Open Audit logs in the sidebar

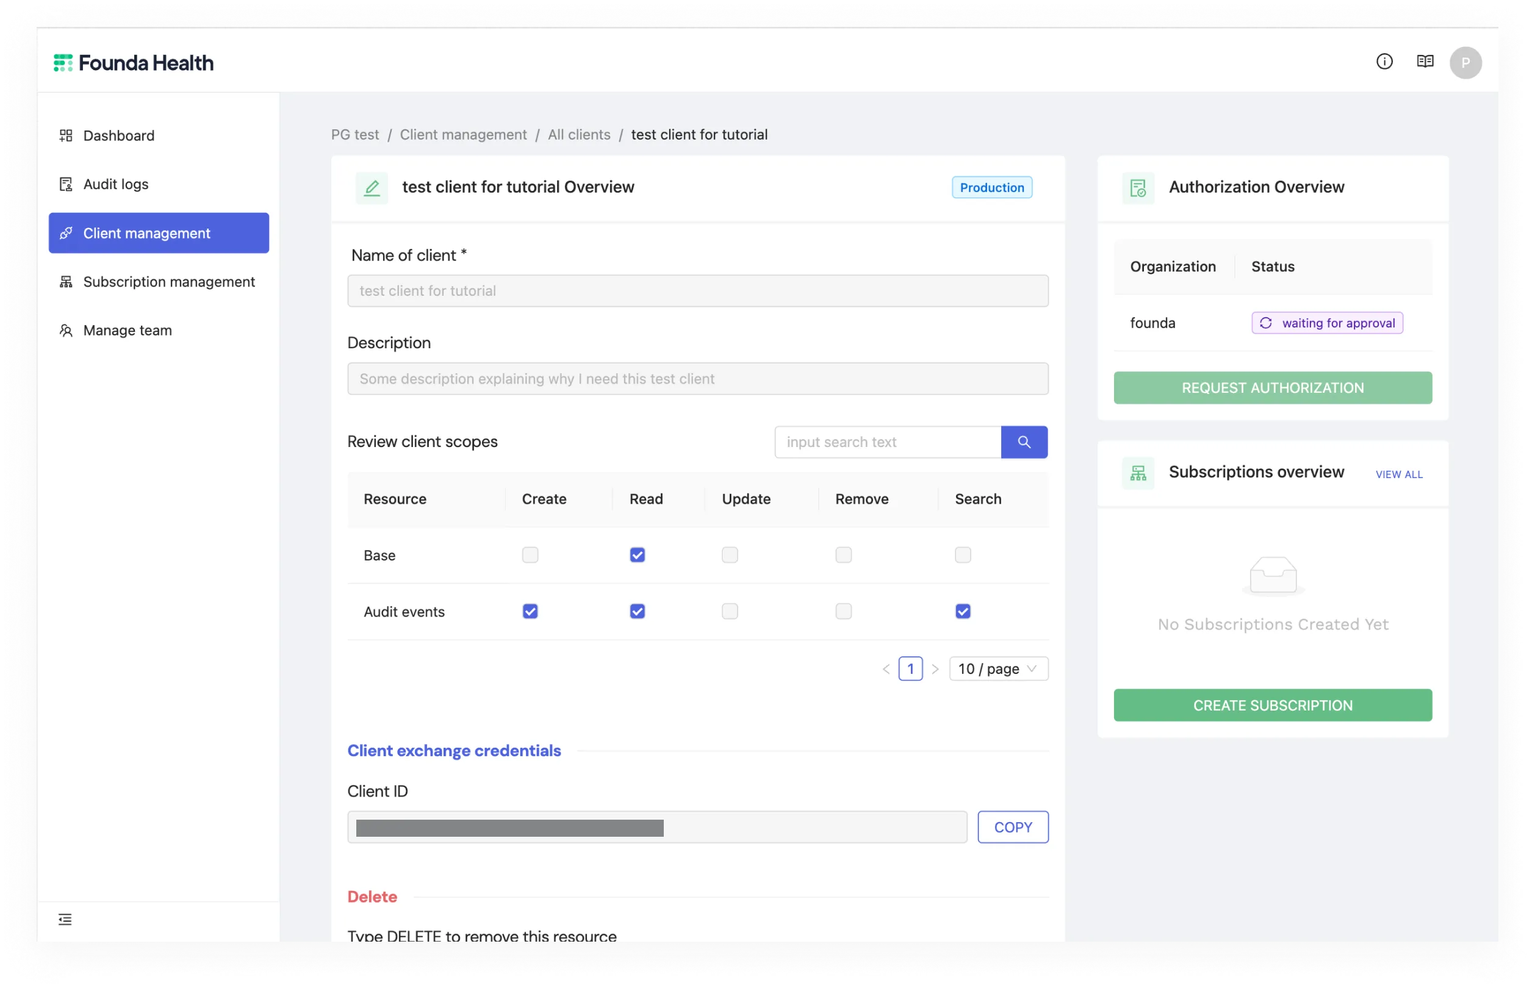pos(159,184)
